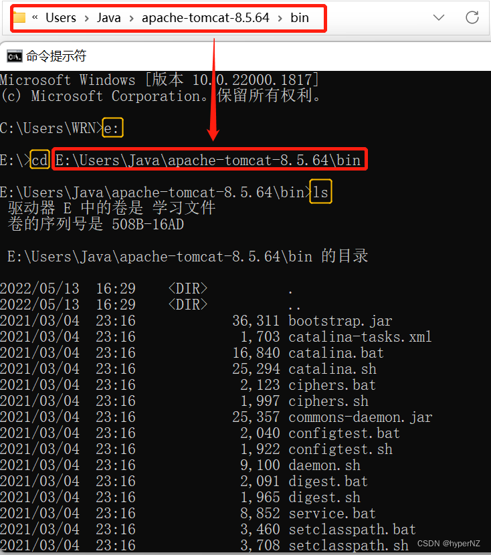Click the 驱动器 E 中的卷是 学习文件 line
This screenshot has width=491, height=555.
tap(112, 208)
